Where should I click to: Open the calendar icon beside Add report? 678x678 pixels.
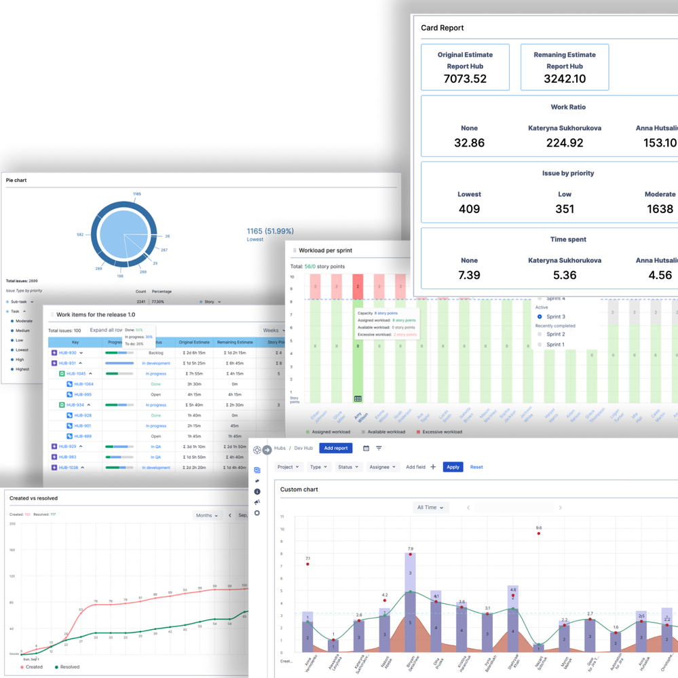pos(366,449)
